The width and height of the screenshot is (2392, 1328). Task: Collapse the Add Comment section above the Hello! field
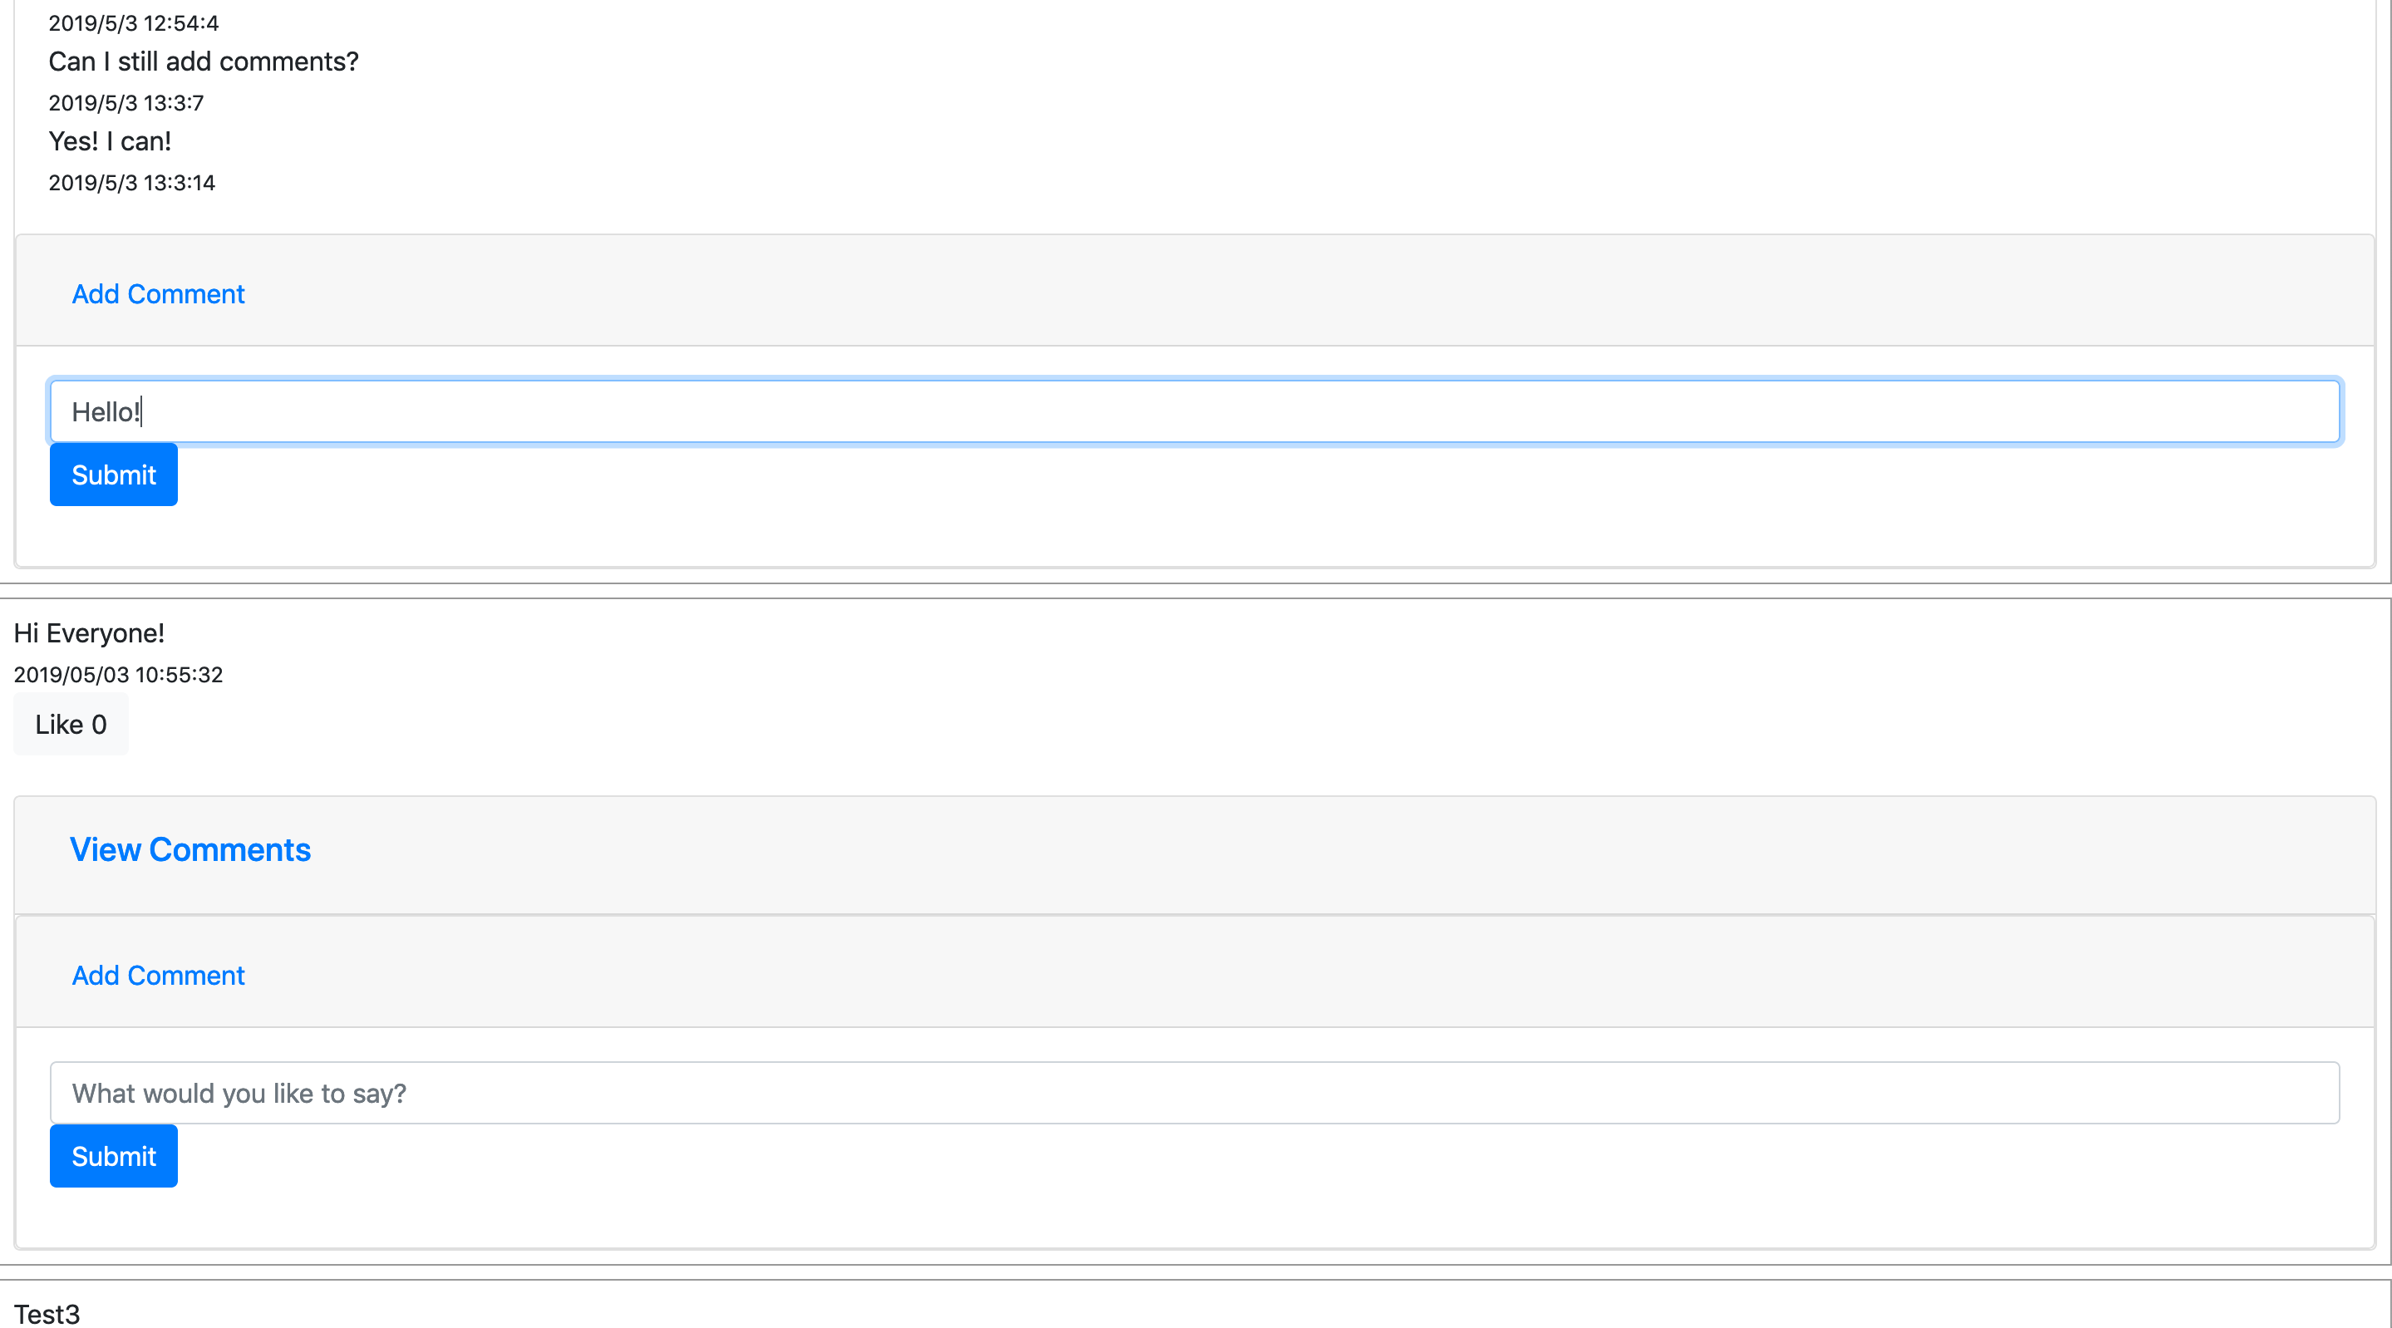tap(158, 293)
